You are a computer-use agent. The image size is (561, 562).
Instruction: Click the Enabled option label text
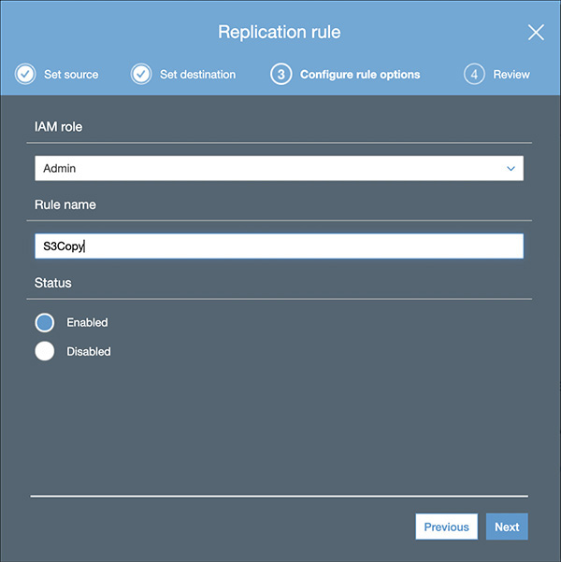(x=87, y=322)
